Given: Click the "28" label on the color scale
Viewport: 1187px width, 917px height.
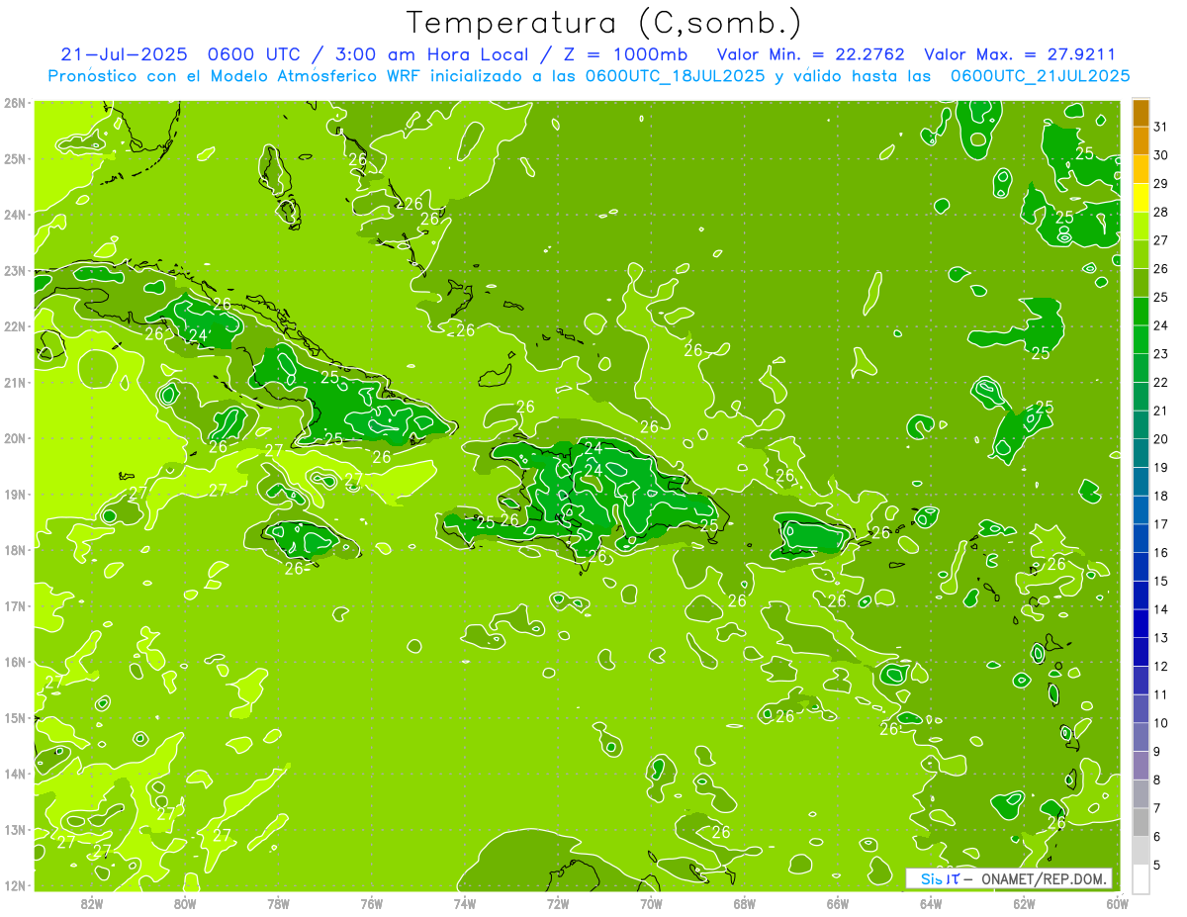Looking at the screenshot, I should [x=1160, y=212].
